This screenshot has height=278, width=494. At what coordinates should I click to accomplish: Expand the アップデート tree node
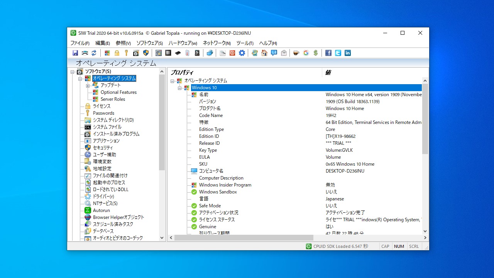(x=88, y=85)
